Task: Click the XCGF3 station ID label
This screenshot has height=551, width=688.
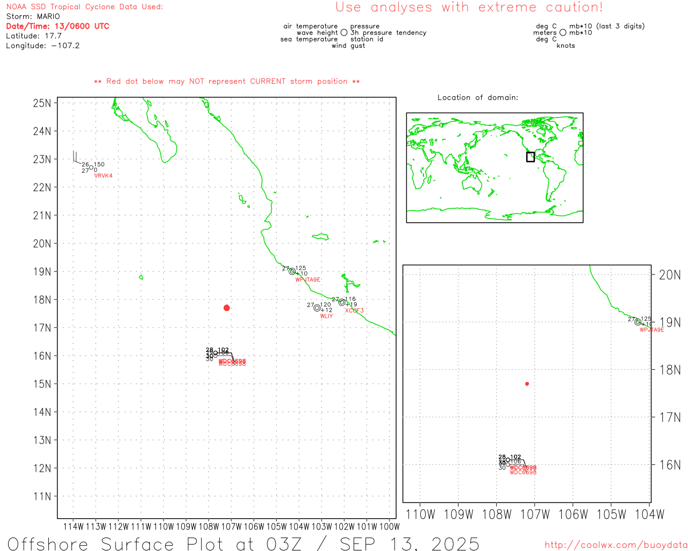Action: pyautogui.click(x=354, y=310)
